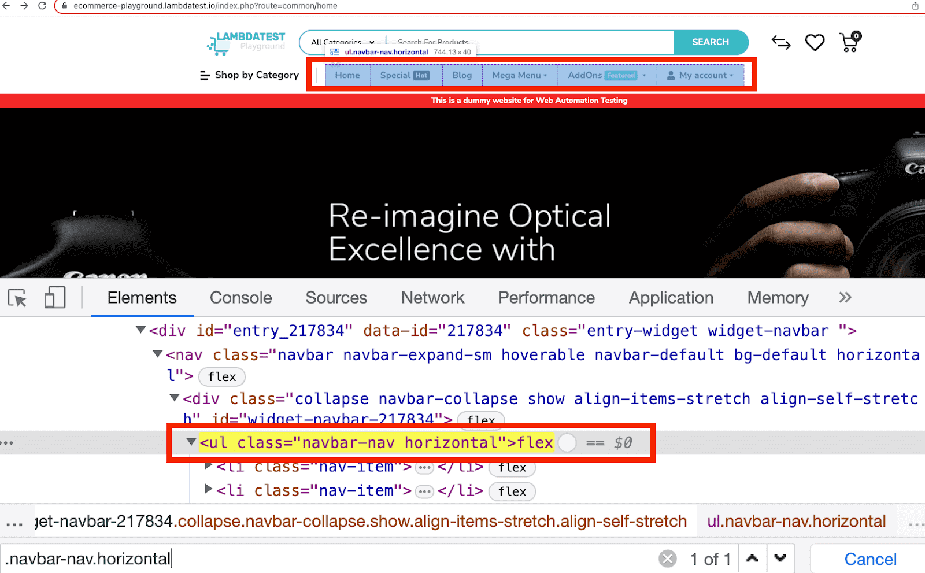Jump to previous search match arrow
Screen dimensions: 925x573
tap(752, 558)
